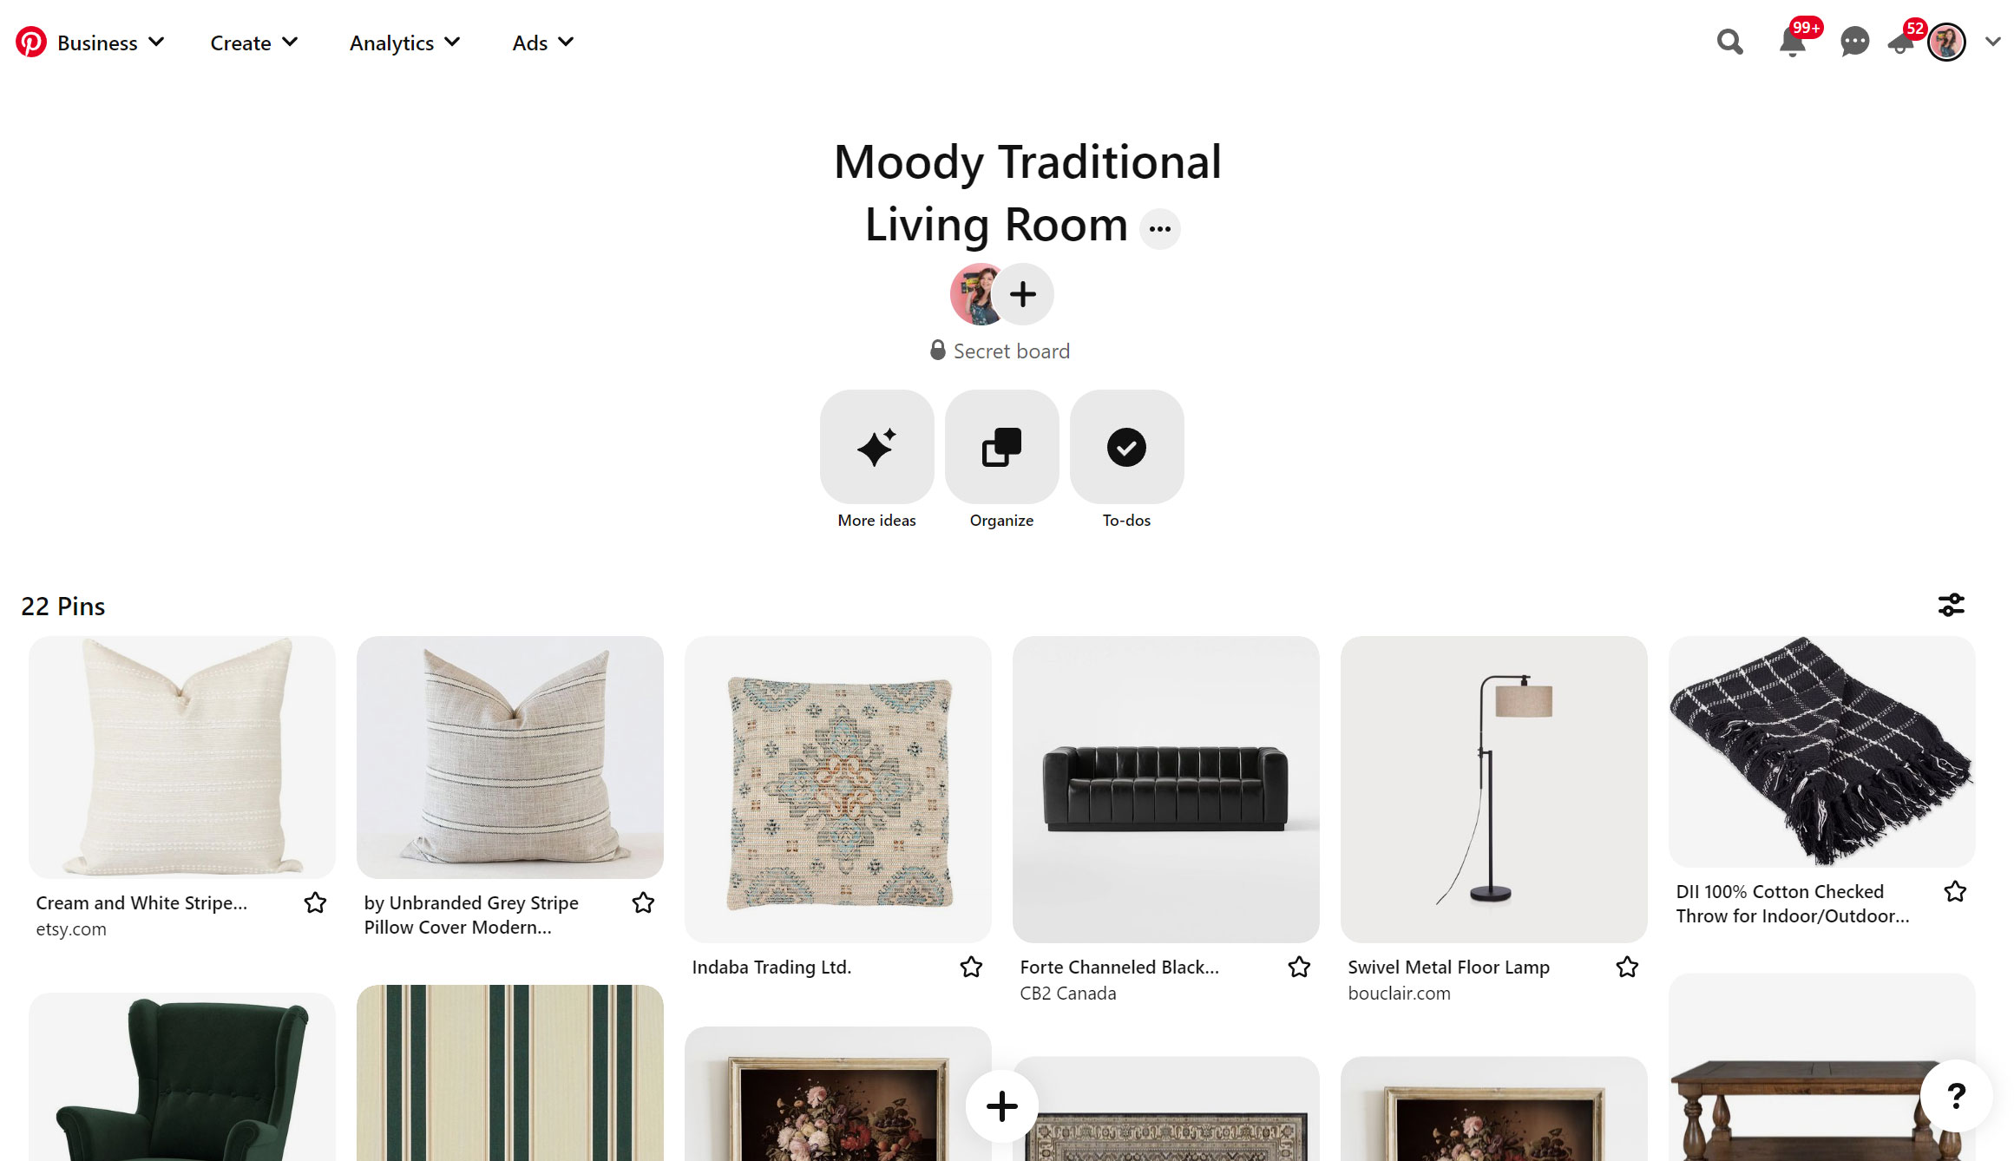Viewport: 2014px width, 1161px height.
Task: Open the search icon in header
Action: click(x=1729, y=42)
